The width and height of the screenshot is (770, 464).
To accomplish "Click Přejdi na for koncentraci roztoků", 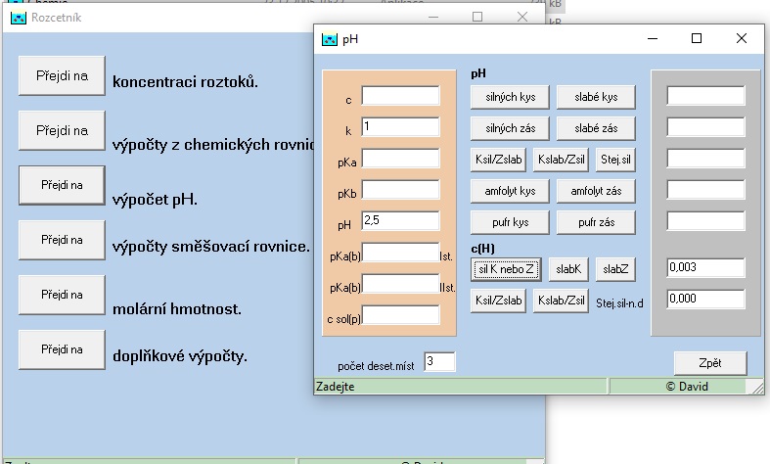I will click(x=62, y=75).
